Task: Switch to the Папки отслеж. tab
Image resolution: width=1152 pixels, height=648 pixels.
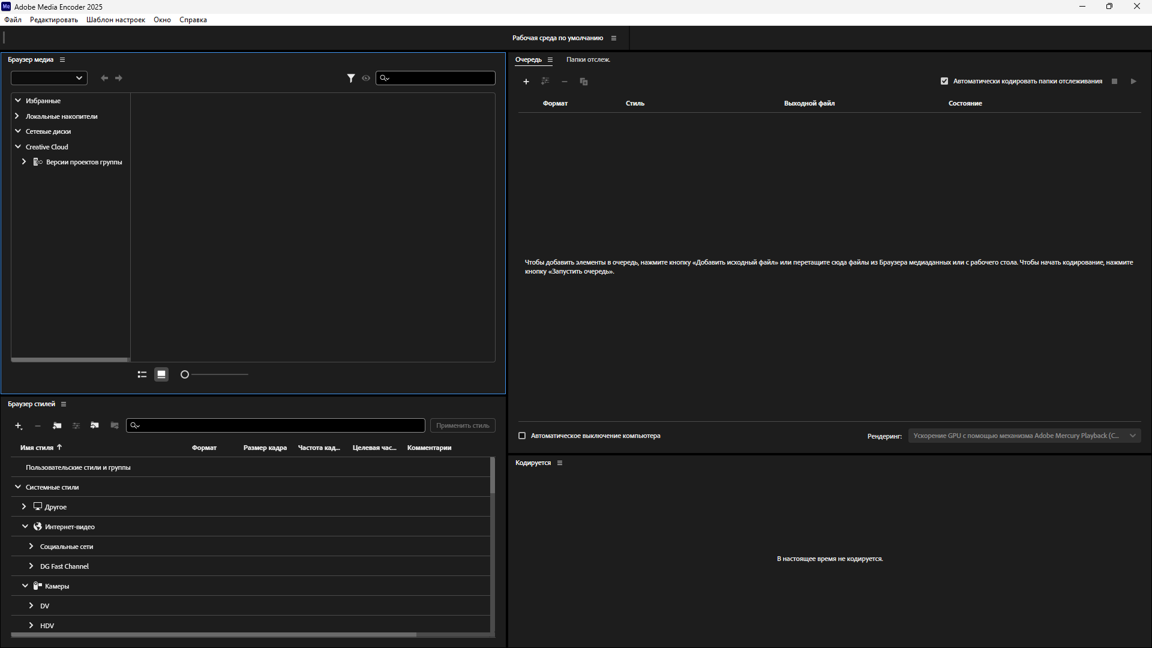Action: [588, 60]
